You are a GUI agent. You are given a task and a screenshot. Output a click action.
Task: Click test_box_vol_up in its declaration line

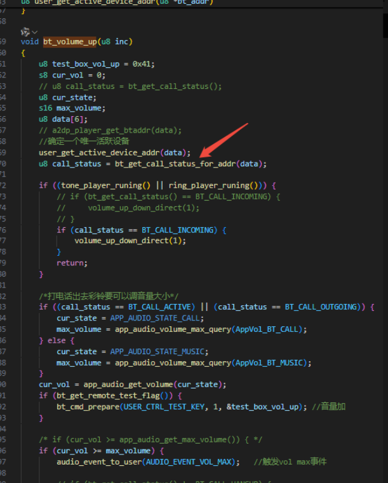(86, 64)
